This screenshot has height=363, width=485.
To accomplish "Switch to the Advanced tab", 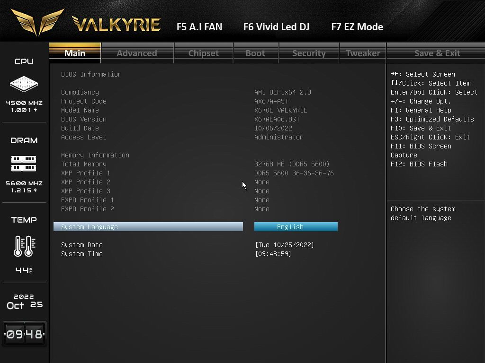I will coord(137,53).
